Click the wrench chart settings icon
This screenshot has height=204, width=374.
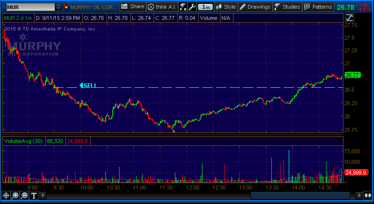(192, 7)
